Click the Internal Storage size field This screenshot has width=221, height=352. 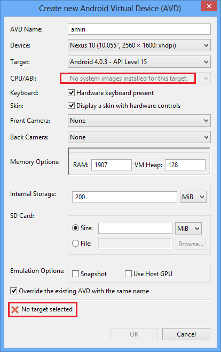point(124,197)
